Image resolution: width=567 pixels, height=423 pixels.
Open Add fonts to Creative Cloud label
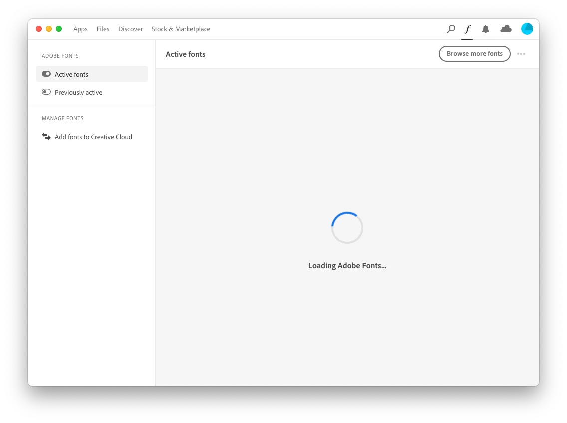click(x=93, y=137)
